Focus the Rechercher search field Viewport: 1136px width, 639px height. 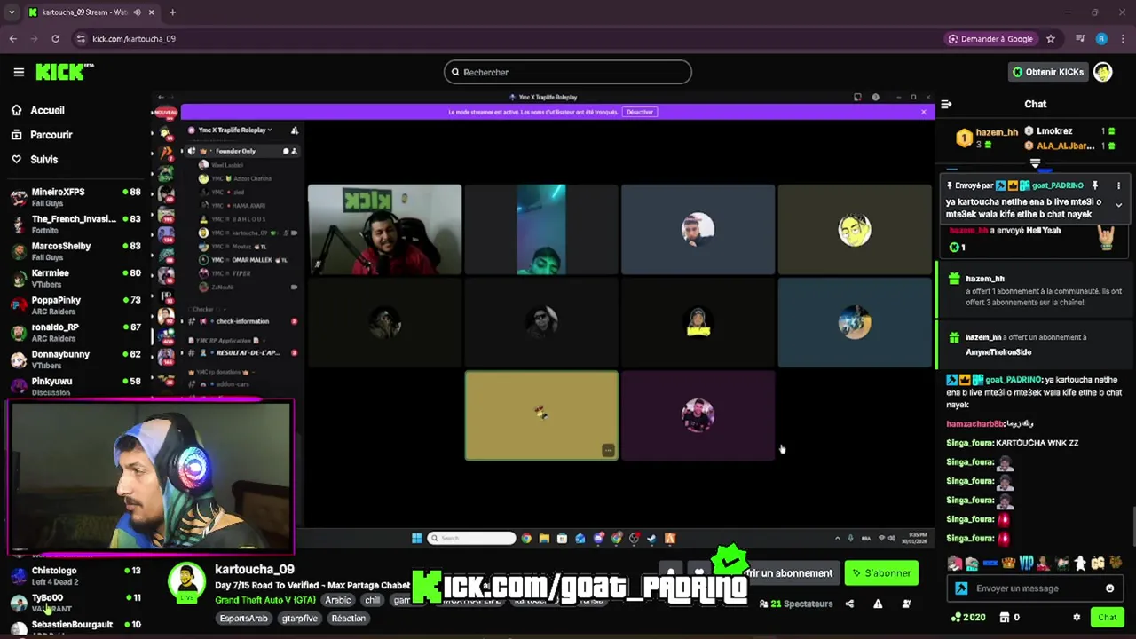tap(568, 72)
